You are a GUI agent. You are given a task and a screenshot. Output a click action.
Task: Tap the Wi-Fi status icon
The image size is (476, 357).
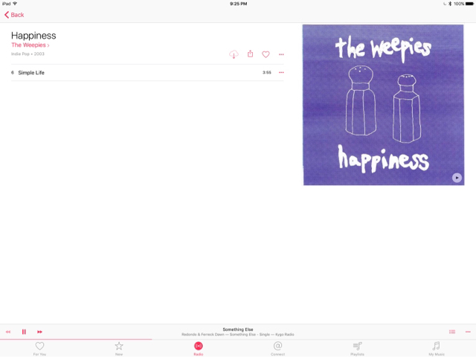15,4
